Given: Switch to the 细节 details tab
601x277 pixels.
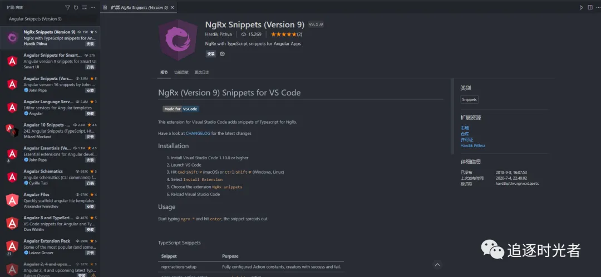Looking at the screenshot, I should coord(164,72).
